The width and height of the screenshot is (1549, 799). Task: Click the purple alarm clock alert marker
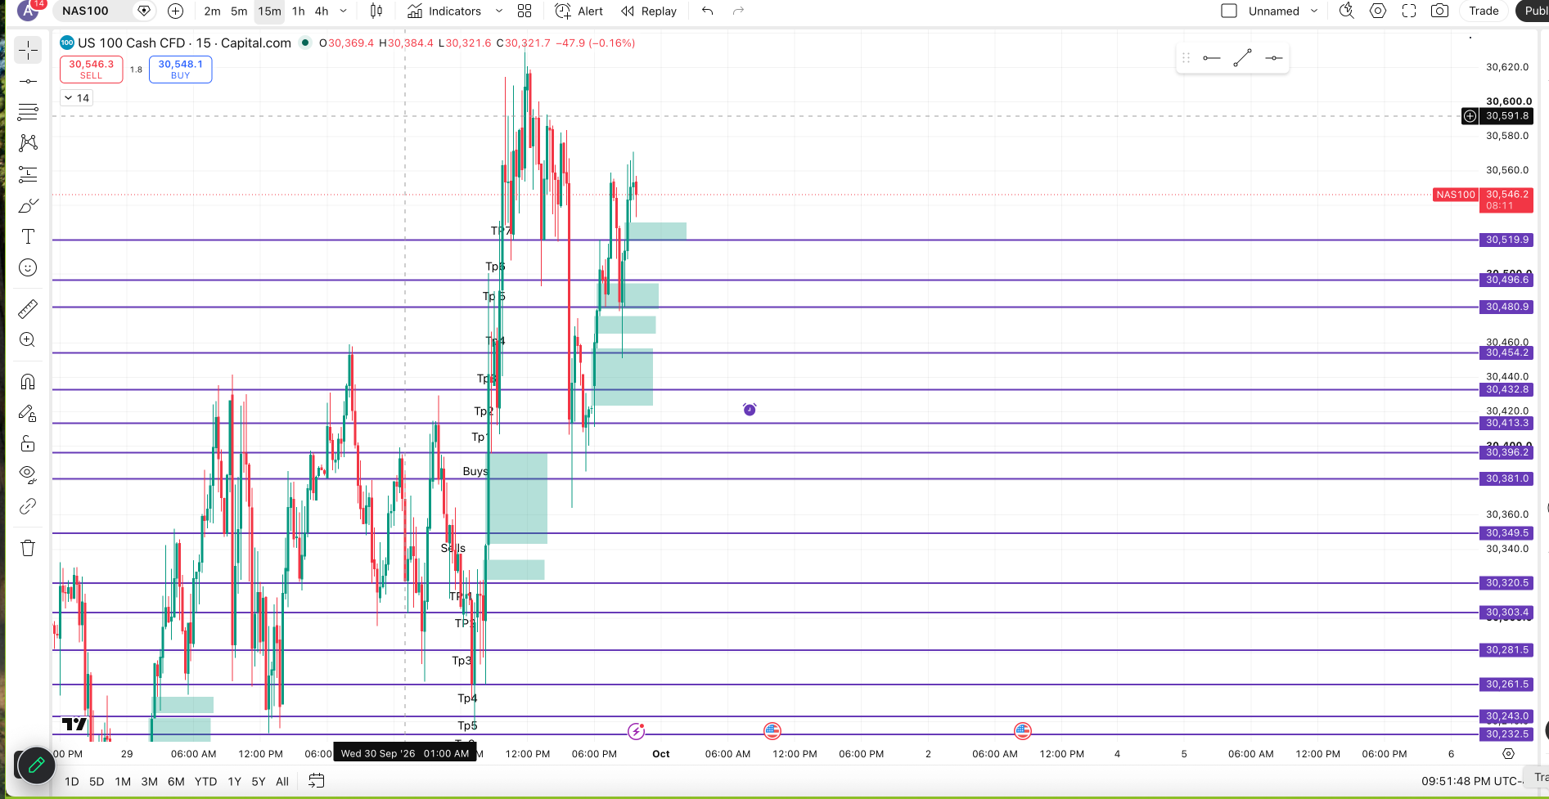pos(750,409)
